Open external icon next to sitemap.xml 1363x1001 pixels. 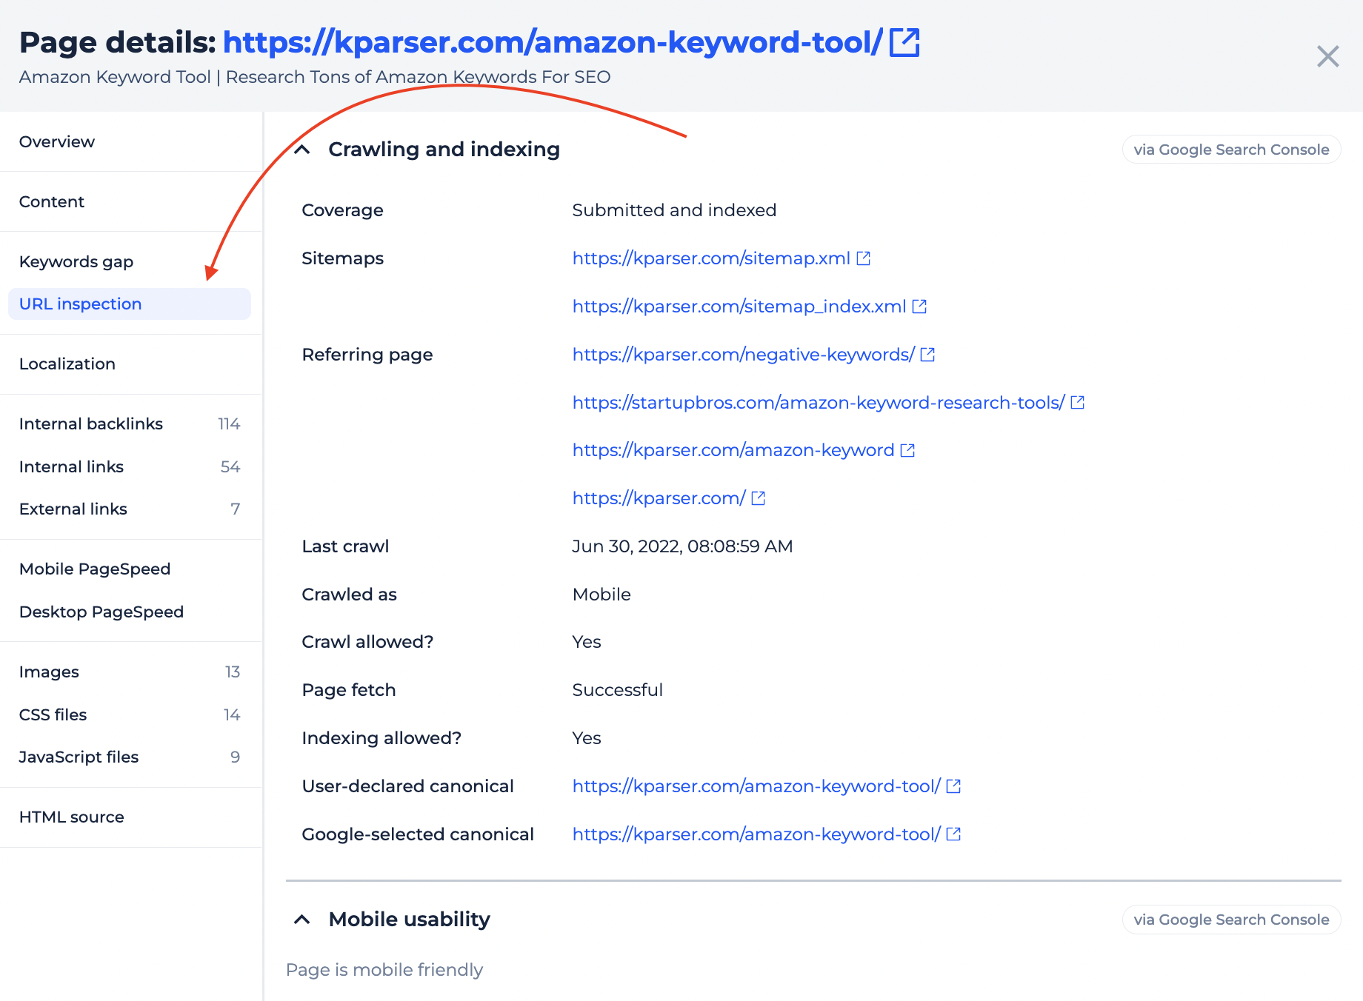[x=863, y=258]
